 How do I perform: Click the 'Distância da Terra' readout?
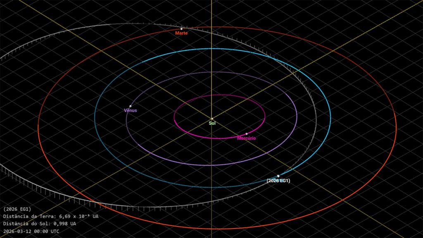click(x=51, y=217)
